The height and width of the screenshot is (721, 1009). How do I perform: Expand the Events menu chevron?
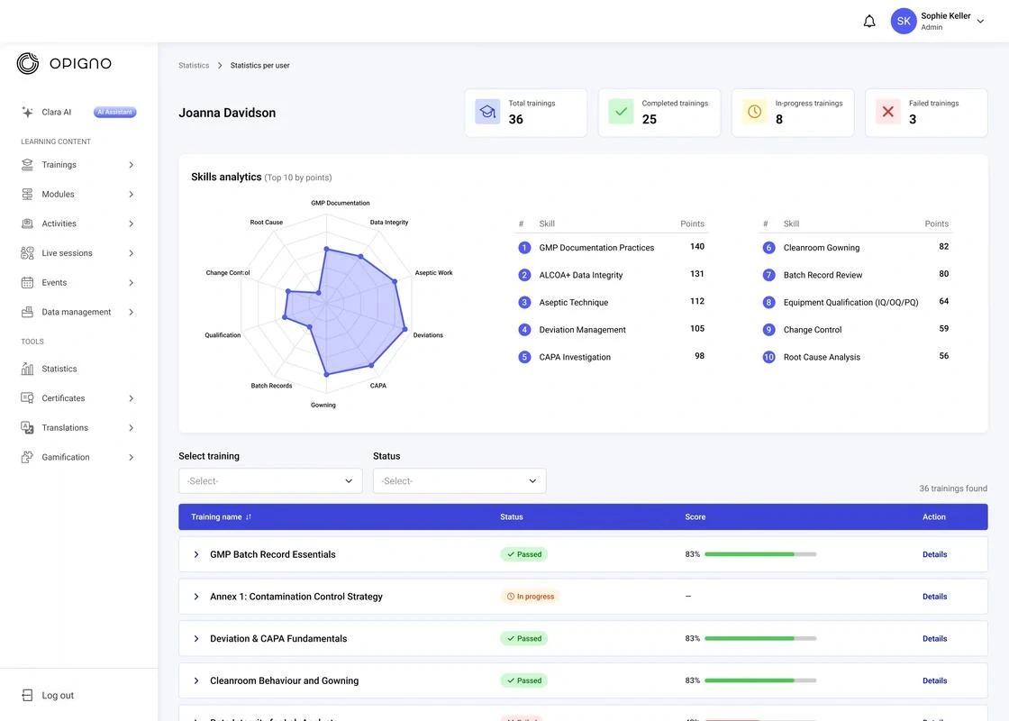[132, 283]
